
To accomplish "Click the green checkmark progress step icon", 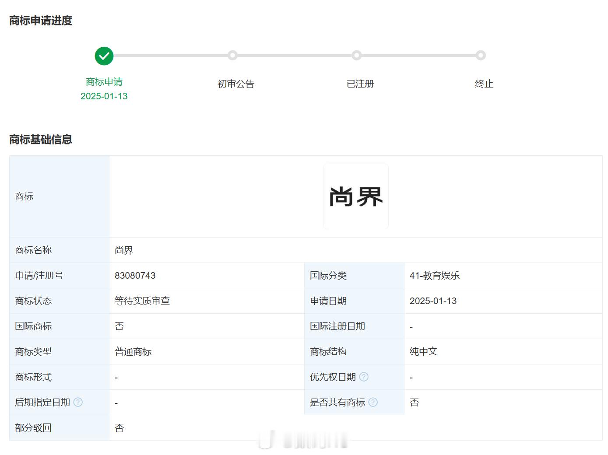I will [104, 56].
